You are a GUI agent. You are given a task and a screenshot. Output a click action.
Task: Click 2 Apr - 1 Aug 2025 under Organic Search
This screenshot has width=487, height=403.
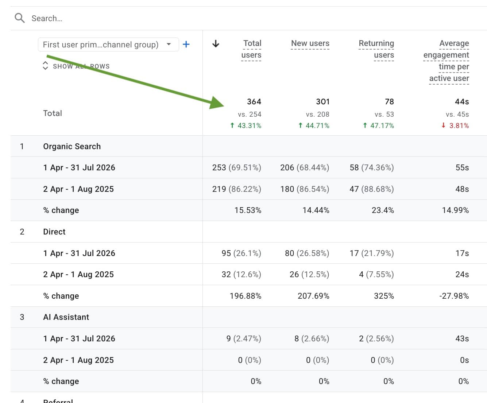[x=78, y=189]
